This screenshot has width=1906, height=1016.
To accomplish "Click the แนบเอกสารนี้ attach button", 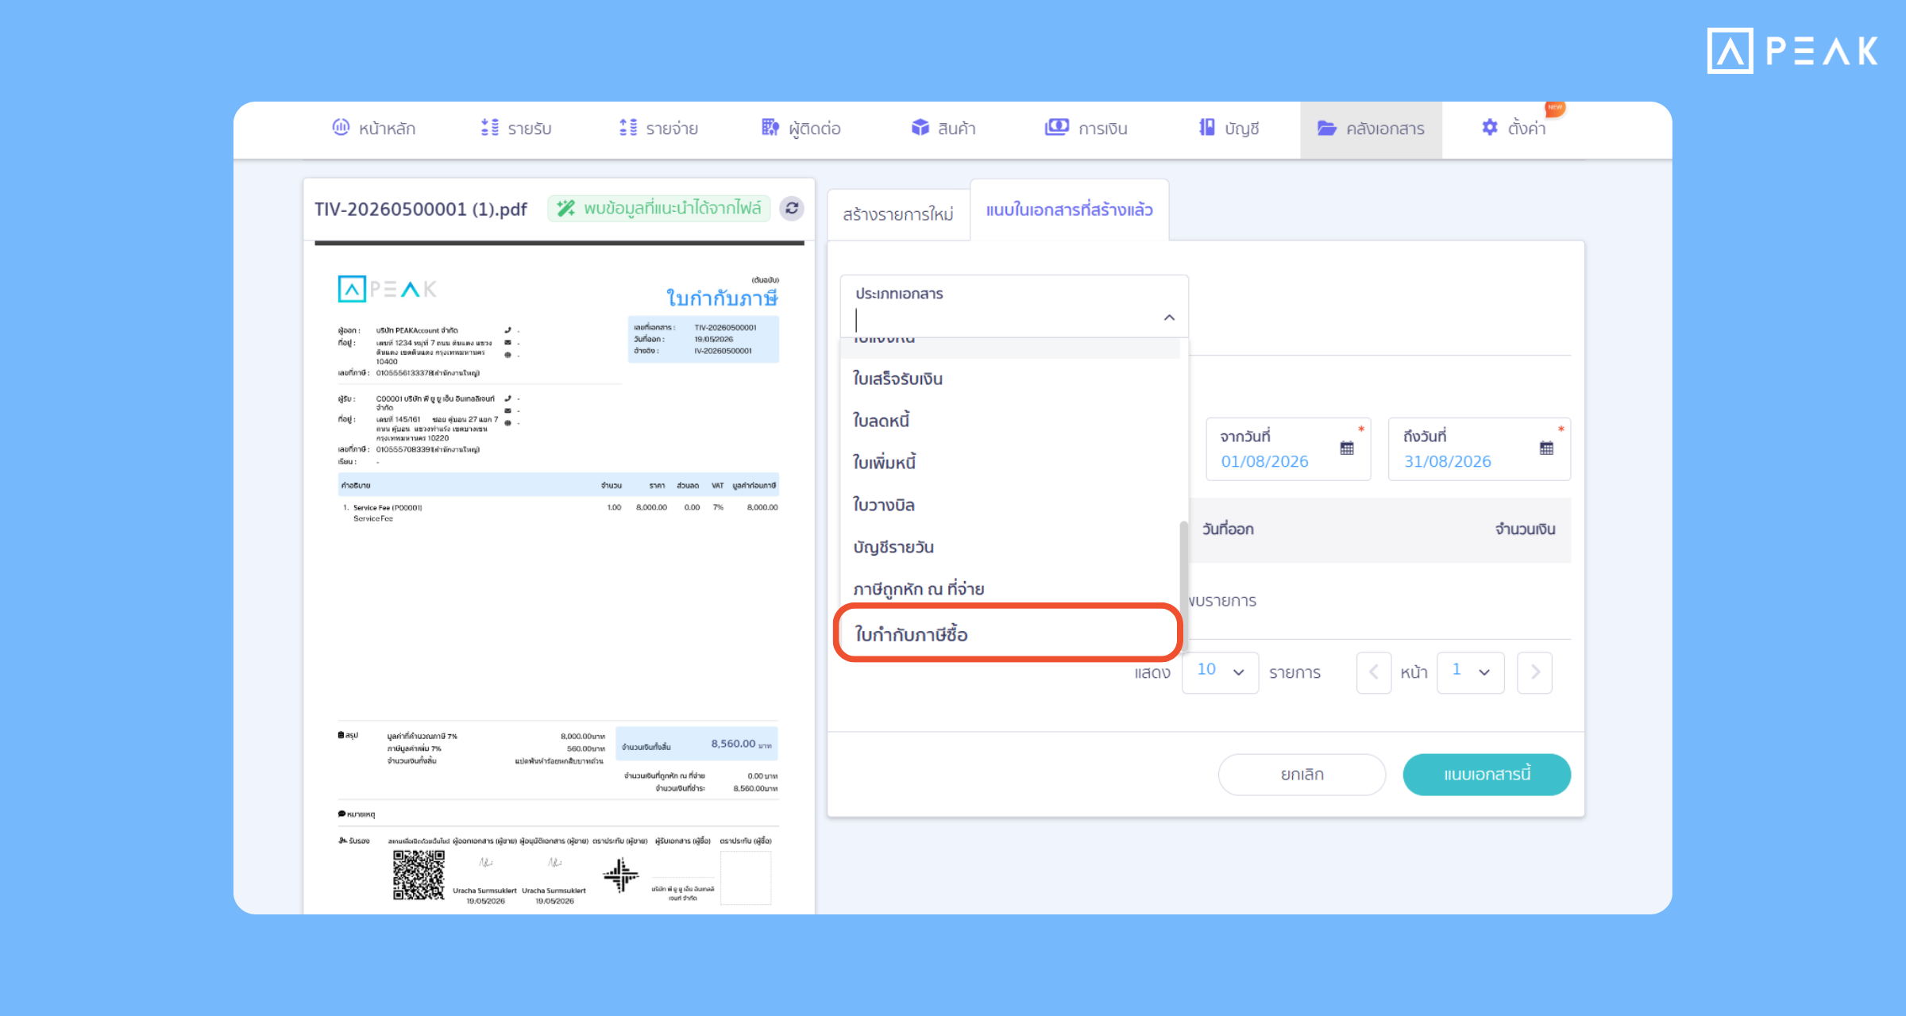I will point(1487,774).
